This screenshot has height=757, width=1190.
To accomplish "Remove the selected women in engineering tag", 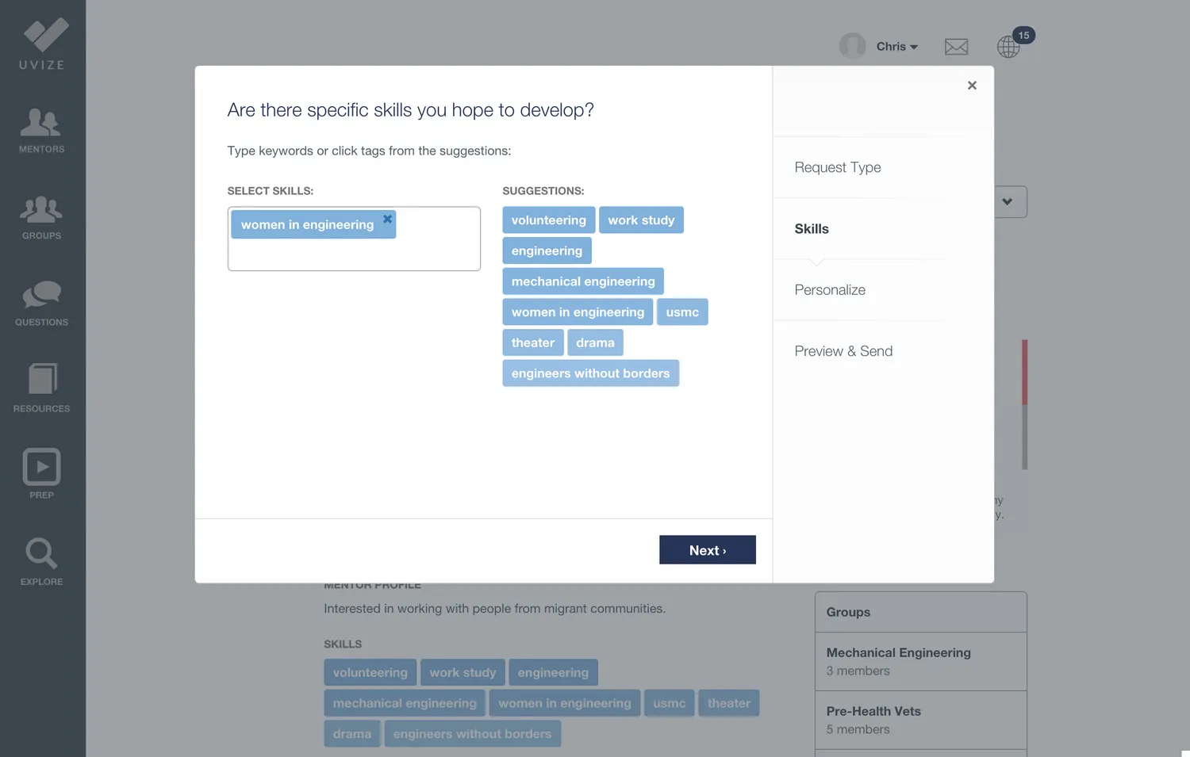I will [x=387, y=219].
